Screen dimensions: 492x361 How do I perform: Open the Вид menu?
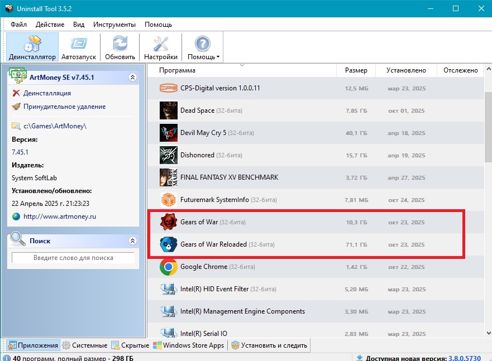(x=79, y=25)
